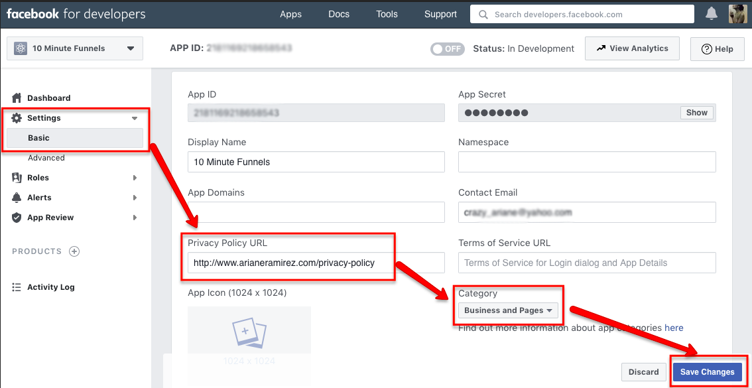Click the search magnifier icon
This screenshot has width=752, height=388.
[483, 15]
